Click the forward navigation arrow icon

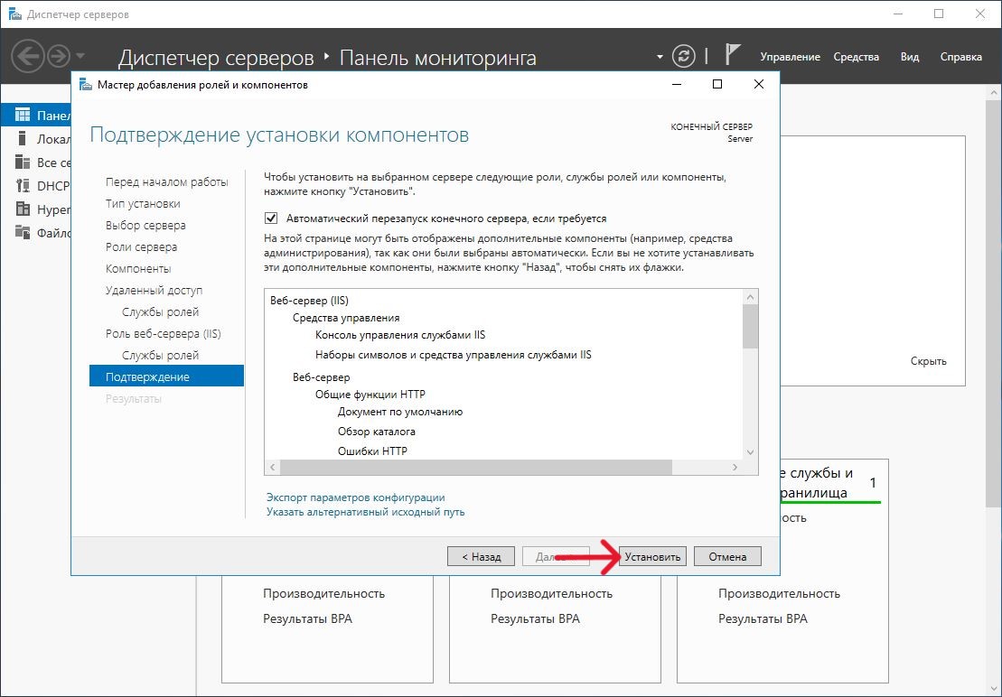[x=59, y=57]
